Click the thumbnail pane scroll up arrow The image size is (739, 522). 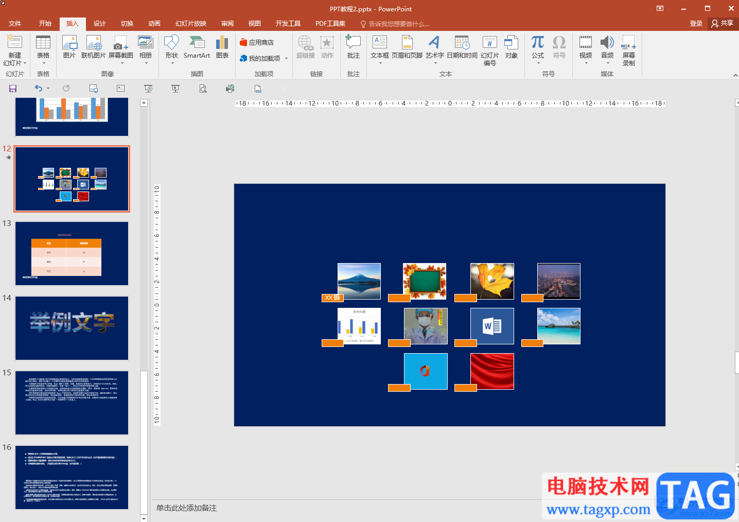click(144, 102)
